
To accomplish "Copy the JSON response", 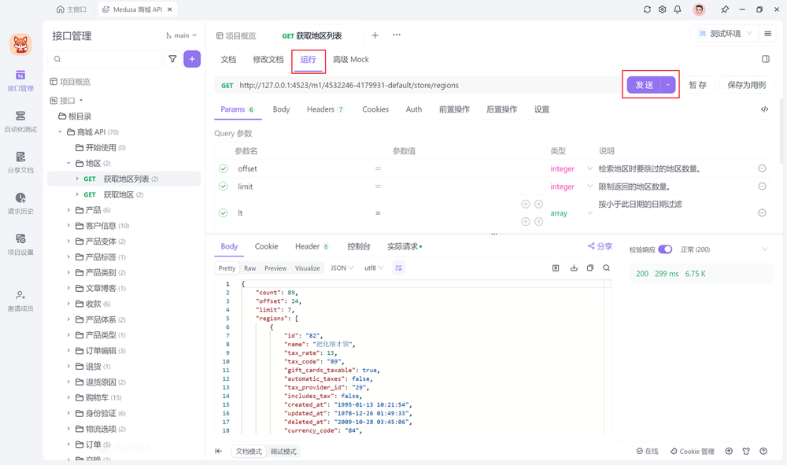I will [x=590, y=268].
